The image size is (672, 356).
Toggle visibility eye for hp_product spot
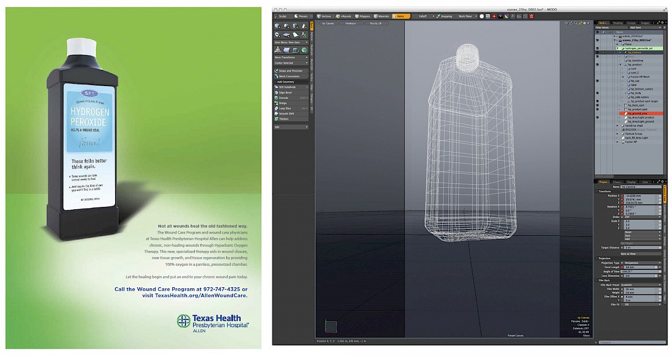[597, 109]
